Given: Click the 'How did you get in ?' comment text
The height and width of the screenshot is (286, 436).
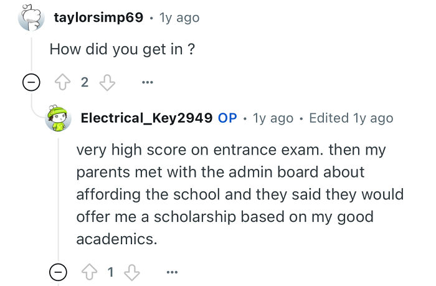Looking at the screenshot, I should tap(122, 50).
